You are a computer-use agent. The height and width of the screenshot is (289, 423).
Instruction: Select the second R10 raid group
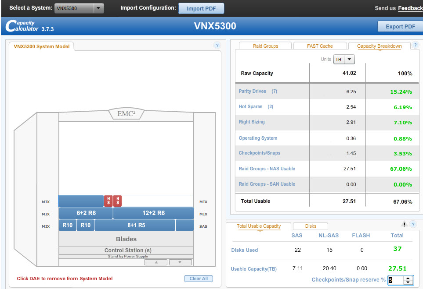pyautogui.click(x=86, y=225)
